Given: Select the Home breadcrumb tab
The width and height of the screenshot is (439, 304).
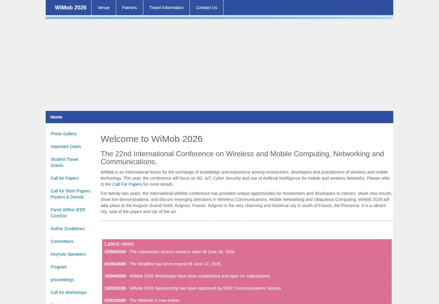Looking at the screenshot, I should 56,117.
